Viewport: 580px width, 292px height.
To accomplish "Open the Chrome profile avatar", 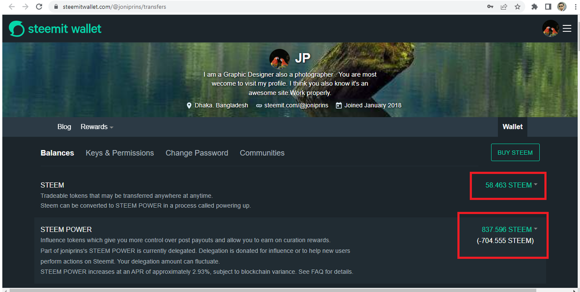I will [x=562, y=7].
